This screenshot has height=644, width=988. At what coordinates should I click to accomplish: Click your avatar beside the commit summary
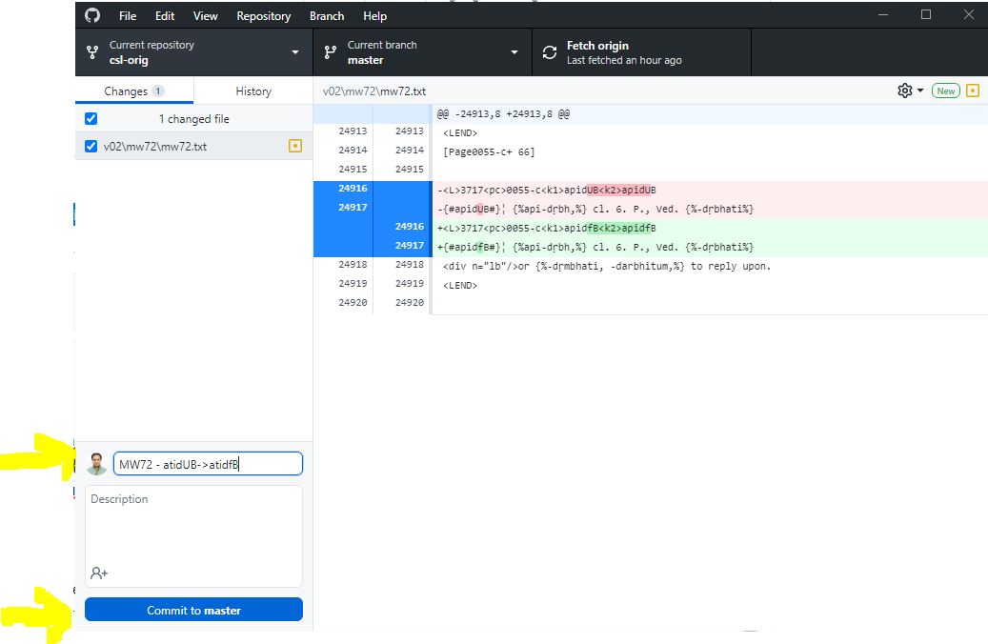pyautogui.click(x=96, y=463)
